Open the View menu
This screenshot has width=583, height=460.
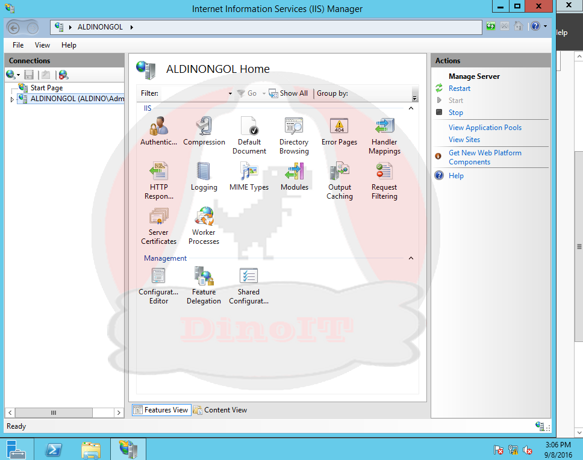tap(42, 45)
